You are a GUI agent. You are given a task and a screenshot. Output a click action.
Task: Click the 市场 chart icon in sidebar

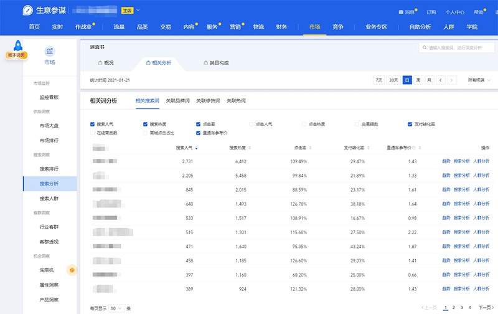click(50, 51)
